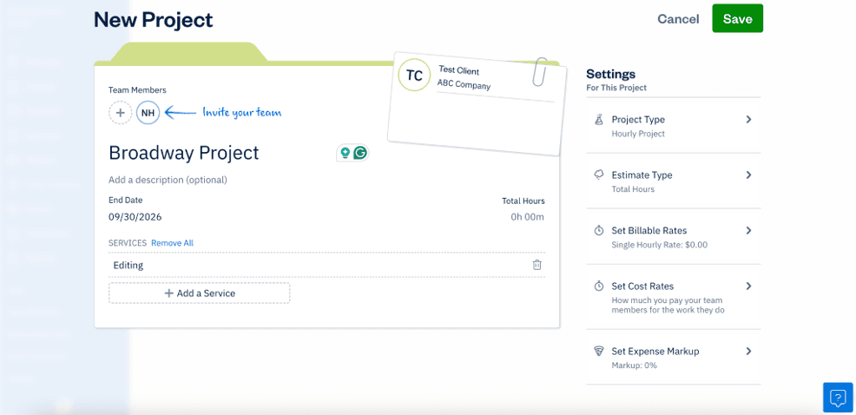This screenshot has width=856, height=415.
Task: Select the Editing service row
Action: pyautogui.click(x=326, y=265)
